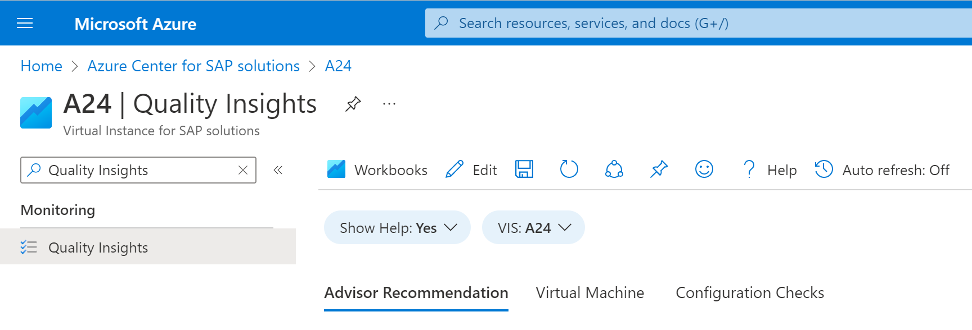Click the Edit workbook button
The height and width of the screenshot is (330, 972).
point(471,170)
